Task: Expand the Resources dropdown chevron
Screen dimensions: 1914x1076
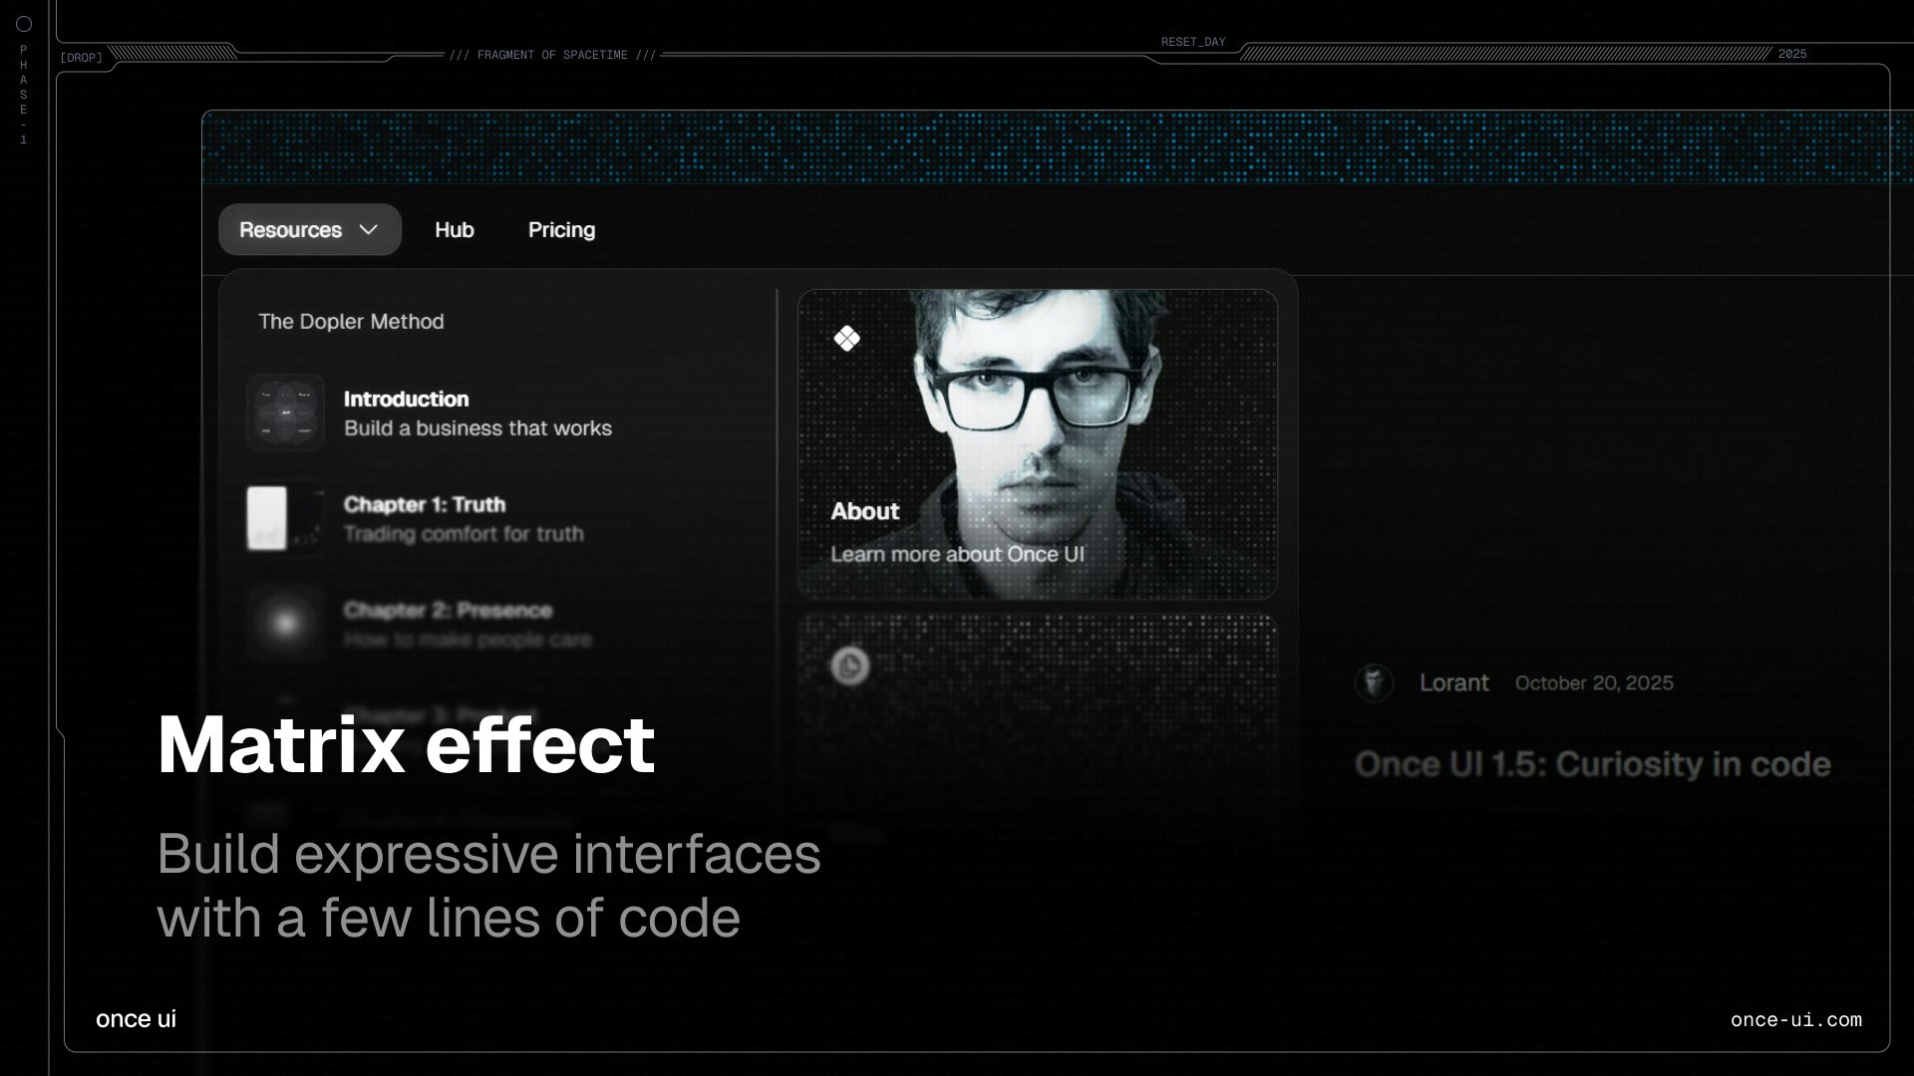Action: (x=368, y=230)
